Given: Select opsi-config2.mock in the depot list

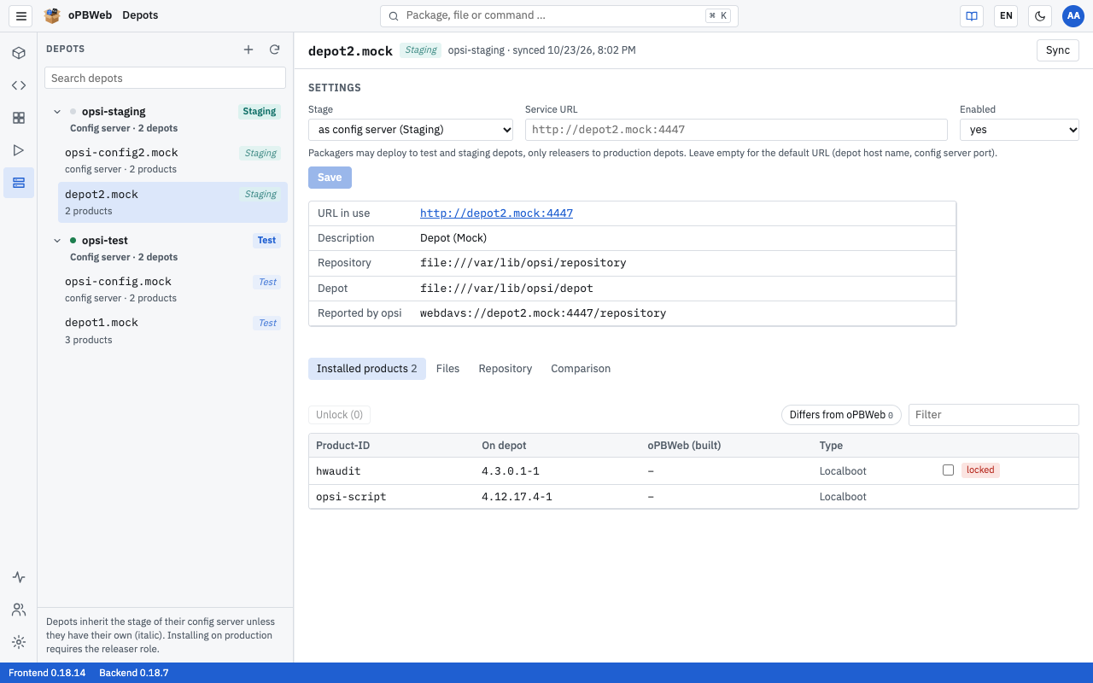Looking at the screenshot, I should [172, 161].
